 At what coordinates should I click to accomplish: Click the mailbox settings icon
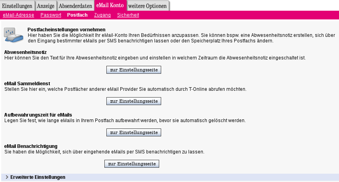pyautogui.click(x=13, y=35)
